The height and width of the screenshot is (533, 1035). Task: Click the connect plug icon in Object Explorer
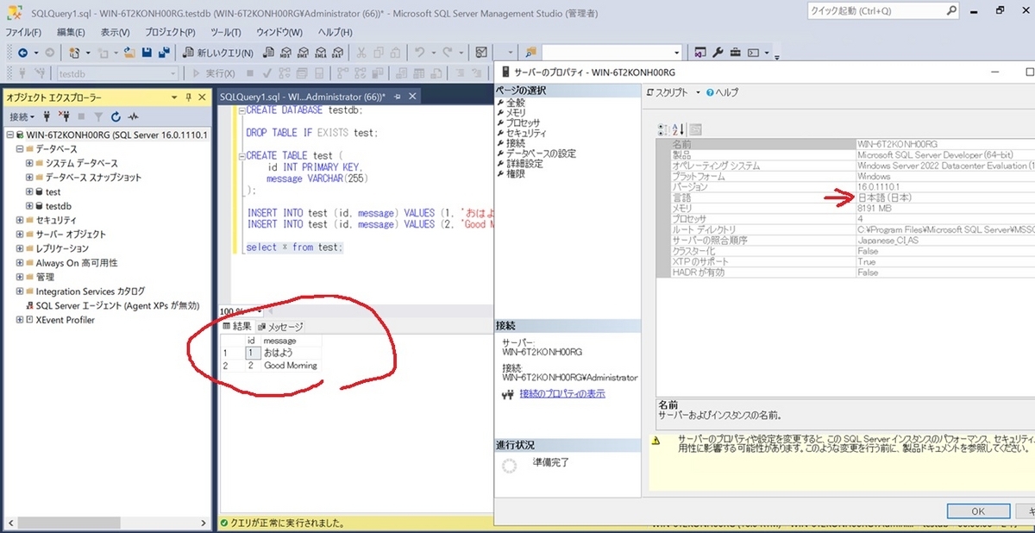pos(46,116)
